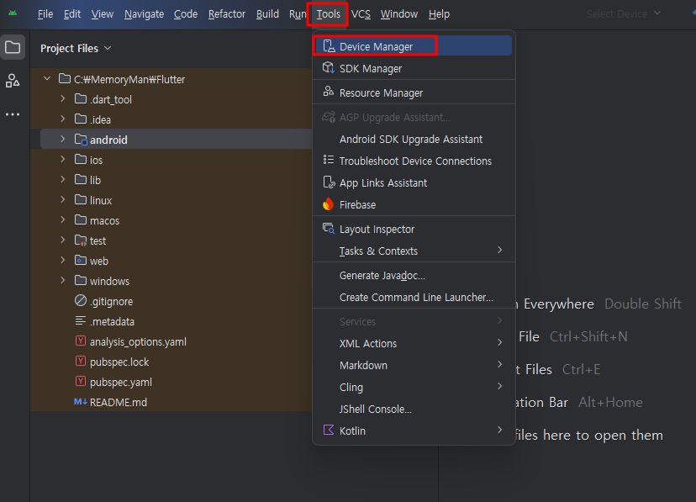
Task: Click the SDK Manager menu icon
Action: coord(329,68)
